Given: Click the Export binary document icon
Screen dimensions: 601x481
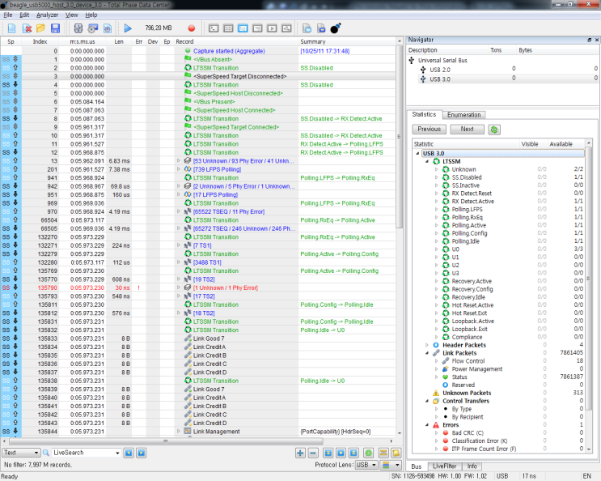Looking at the screenshot, I should pos(321,28).
